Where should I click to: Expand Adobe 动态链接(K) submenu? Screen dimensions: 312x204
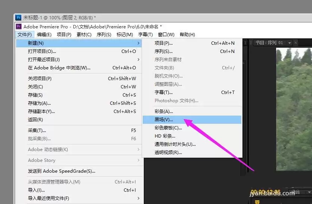pos(79,150)
